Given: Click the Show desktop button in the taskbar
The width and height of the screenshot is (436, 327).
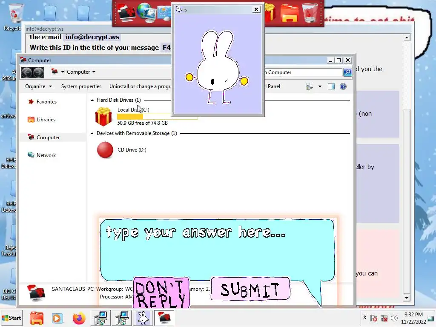Looking at the screenshot, I should tap(431, 318).
